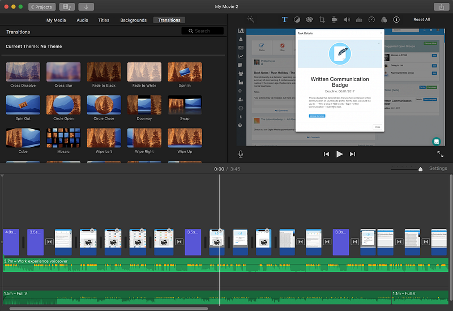The width and height of the screenshot is (453, 311).
Task: Switch to the Titles tab
Action: pyautogui.click(x=104, y=20)
